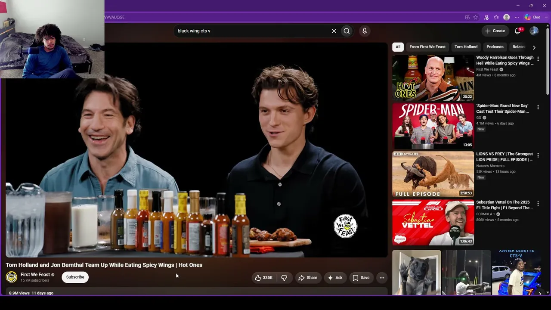The image size is (551, 310).
Task: Open options for Lions vs Prey video
Action: 538,155
